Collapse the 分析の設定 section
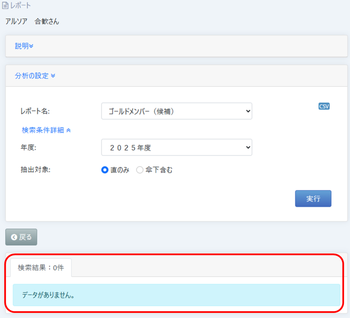 (32, 76)
